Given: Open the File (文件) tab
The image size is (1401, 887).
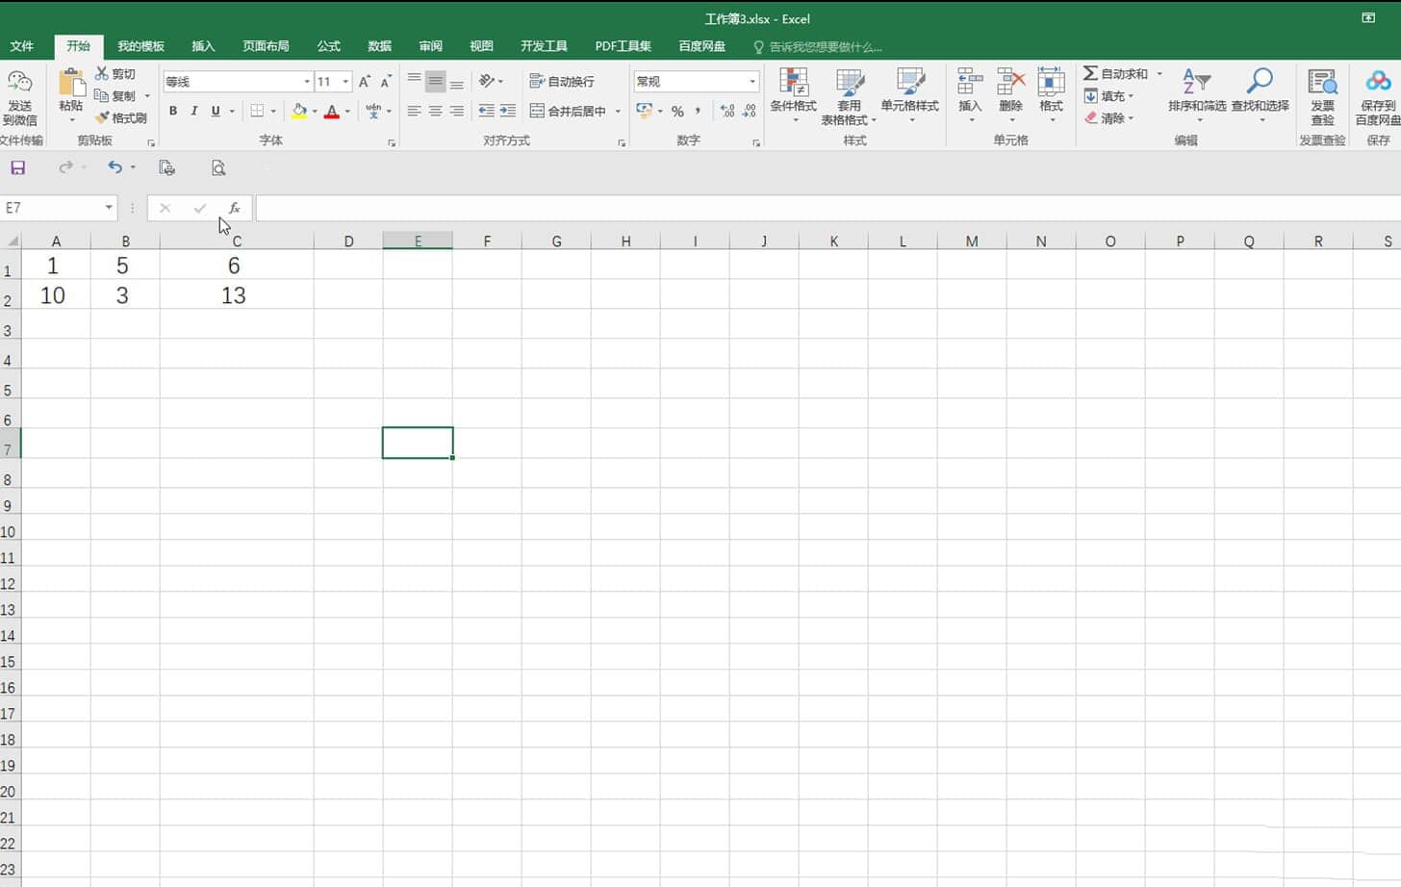Looking at the screenshot, I should 22,46.
